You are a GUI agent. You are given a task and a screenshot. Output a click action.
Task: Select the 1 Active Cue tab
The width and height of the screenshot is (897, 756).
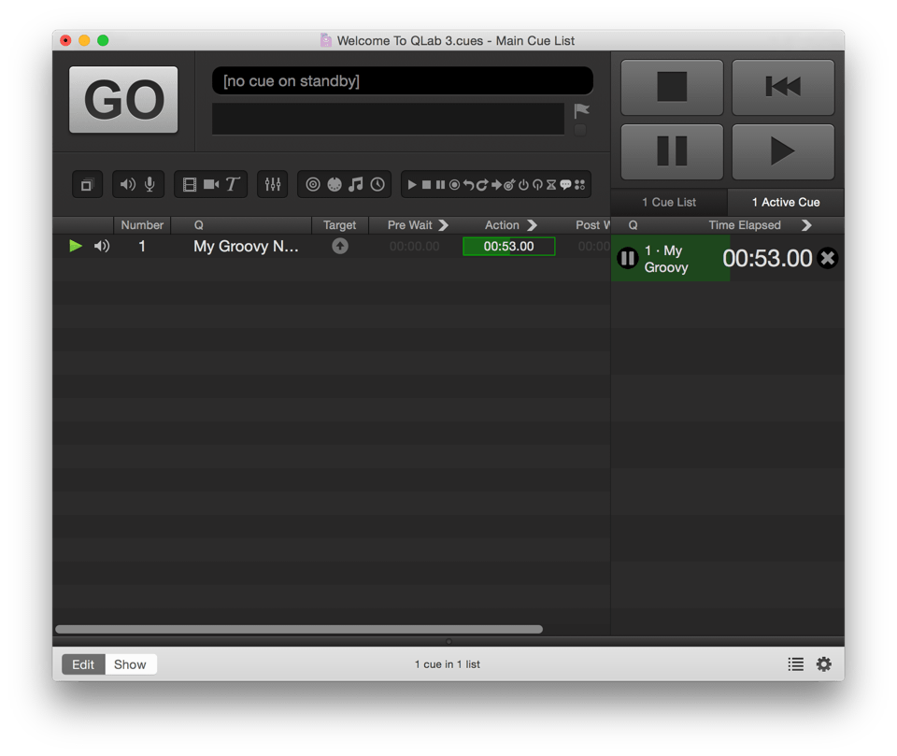pyautogui.click(x=786, y=202)
